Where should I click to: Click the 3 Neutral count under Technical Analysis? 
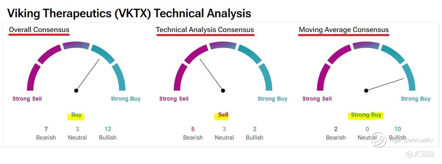[x=224, y=129]
